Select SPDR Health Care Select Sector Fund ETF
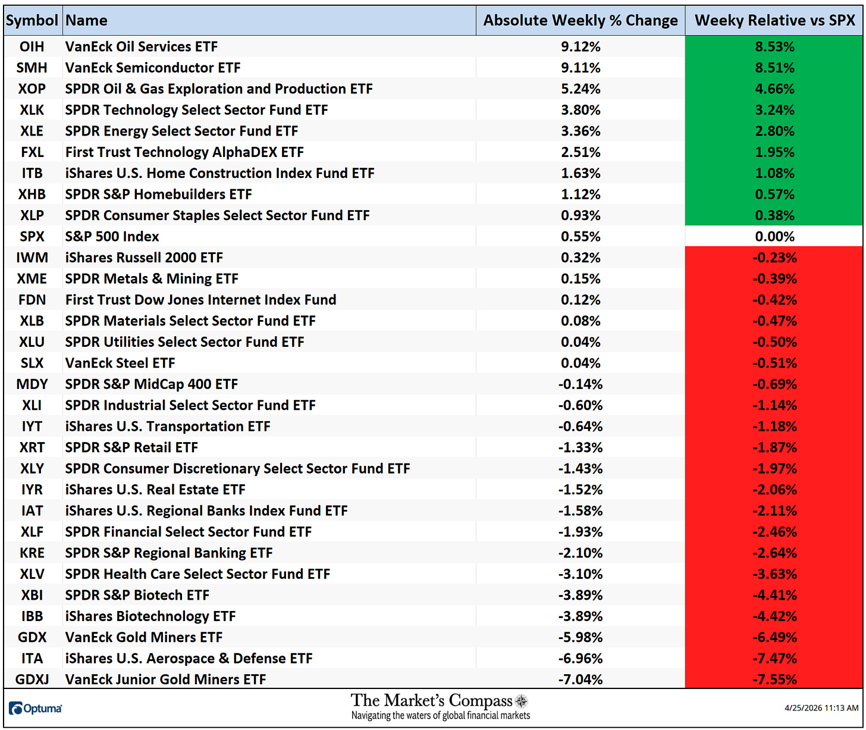The image size is (866, 730). point(197,574)
